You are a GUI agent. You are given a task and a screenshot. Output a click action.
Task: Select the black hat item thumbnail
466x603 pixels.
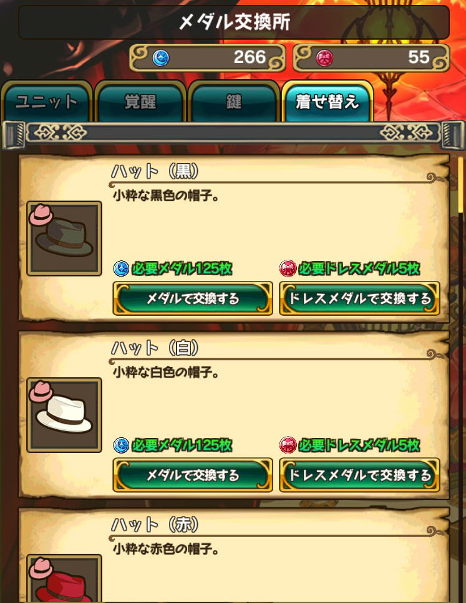pyautogui.click(x=64, y=239)
